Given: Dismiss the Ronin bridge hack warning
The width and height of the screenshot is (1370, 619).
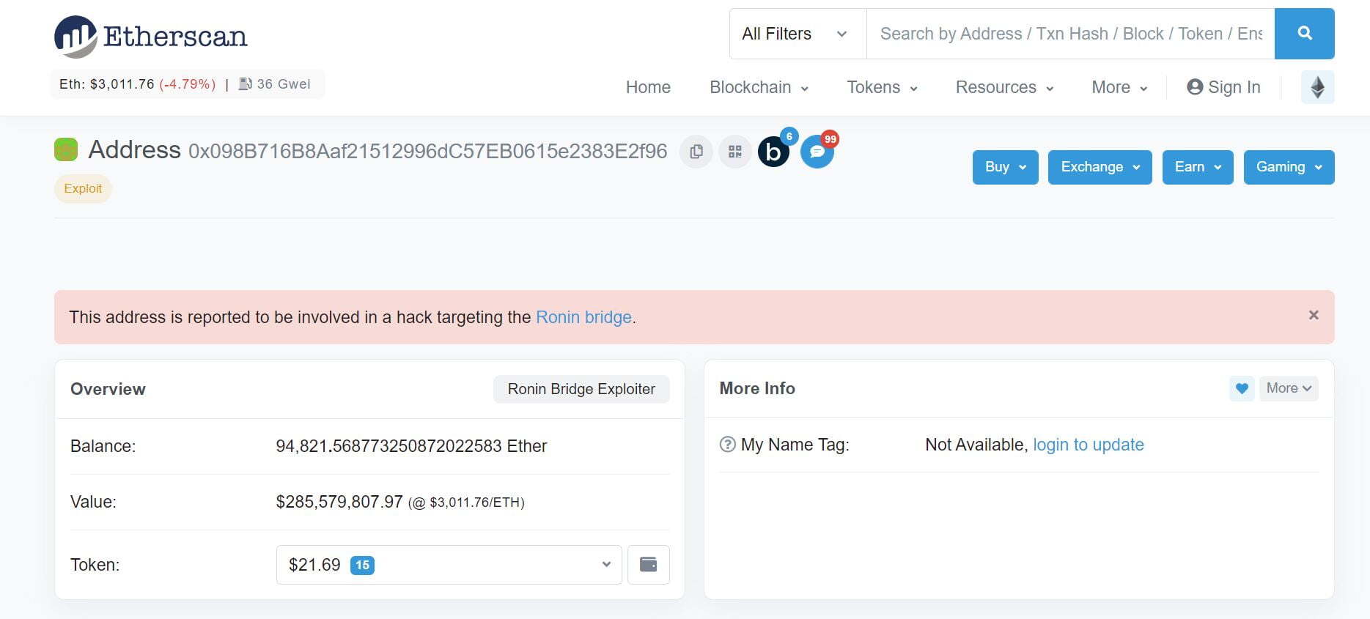Looking at the screenshot, I should coord(1314,315).
